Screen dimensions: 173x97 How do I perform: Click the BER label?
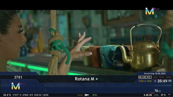tap(169, 94)
